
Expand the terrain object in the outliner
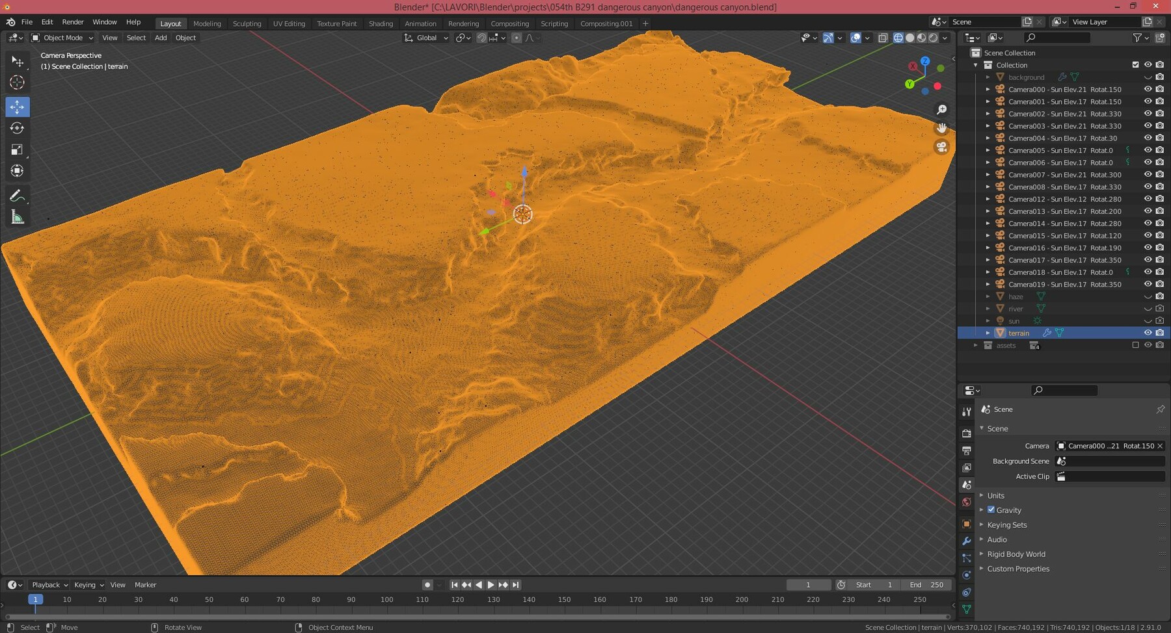(x=988, y=333)
